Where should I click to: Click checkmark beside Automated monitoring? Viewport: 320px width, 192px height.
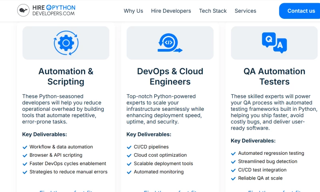coord(129,172)
